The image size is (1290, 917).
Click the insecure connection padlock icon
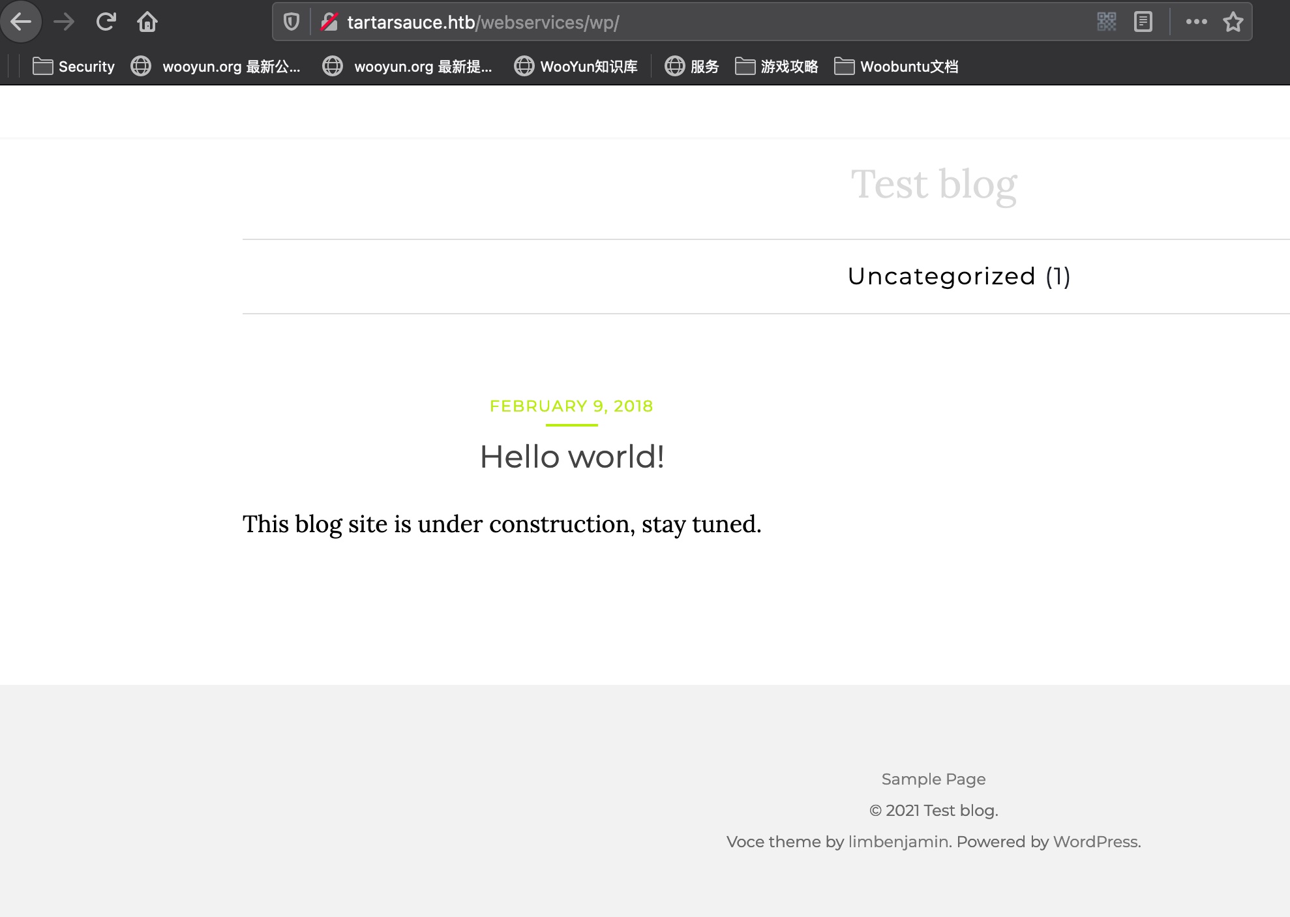[329, 22]
